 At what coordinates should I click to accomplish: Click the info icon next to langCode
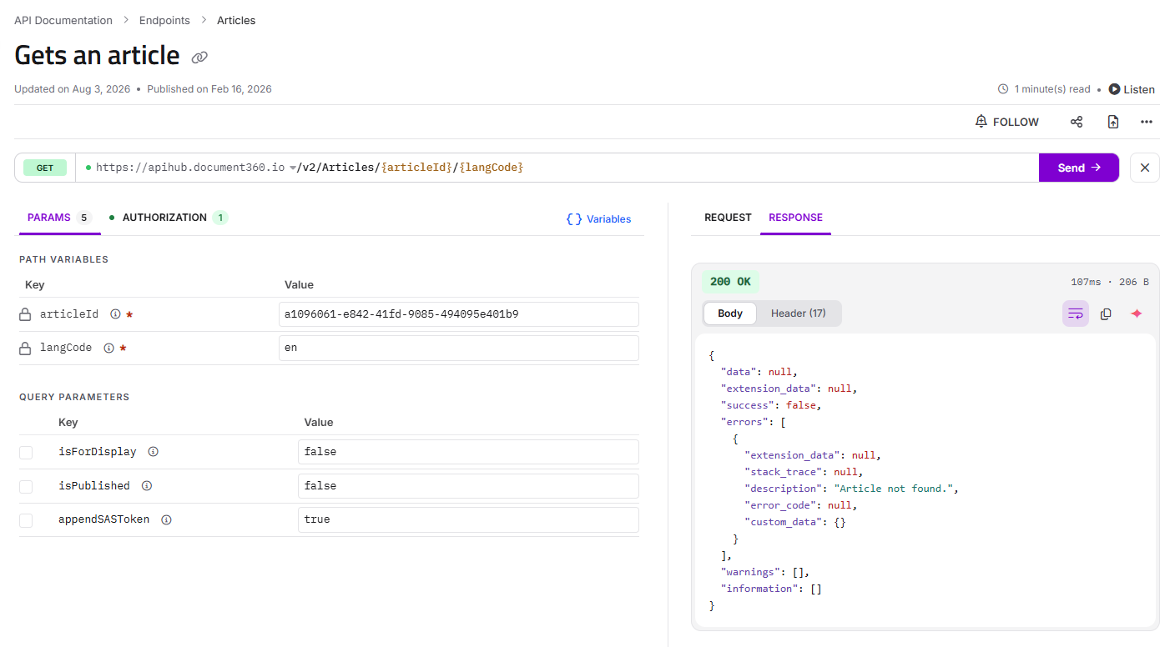point(108,348)
